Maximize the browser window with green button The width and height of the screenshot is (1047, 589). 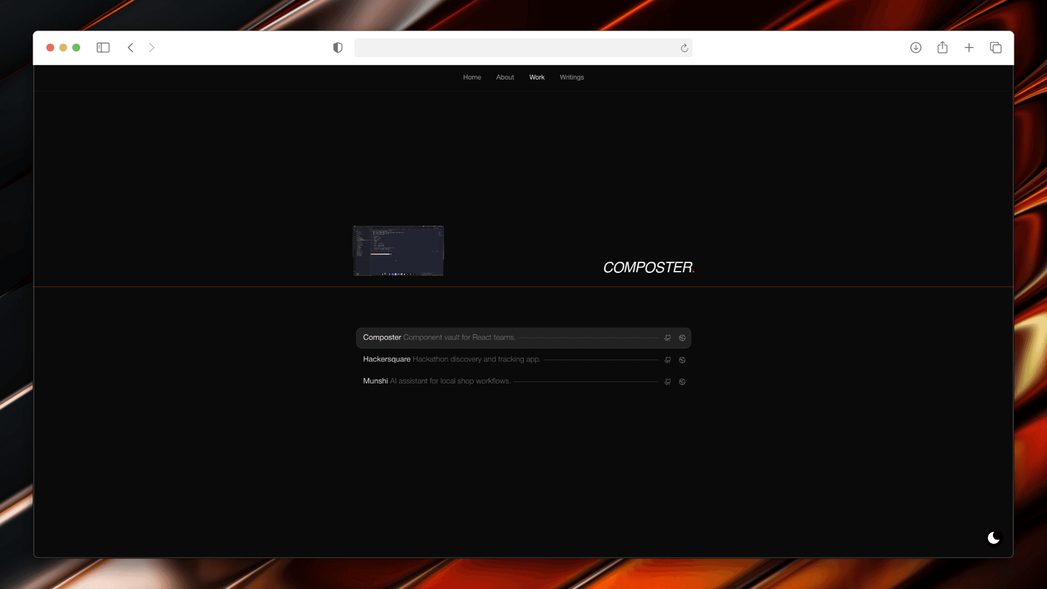tap(76, 48)
